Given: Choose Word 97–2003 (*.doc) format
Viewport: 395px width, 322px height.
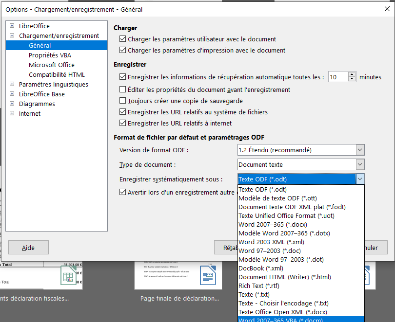Looking at the screenshot, I should point(301,251).
